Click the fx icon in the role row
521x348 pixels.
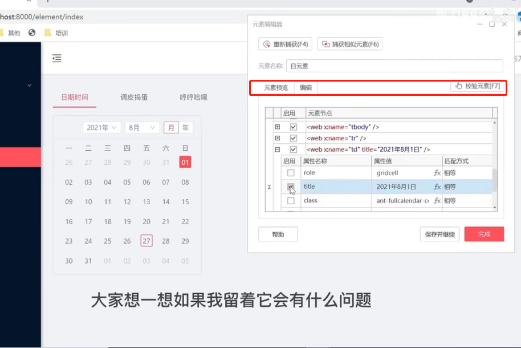[437, 173]
